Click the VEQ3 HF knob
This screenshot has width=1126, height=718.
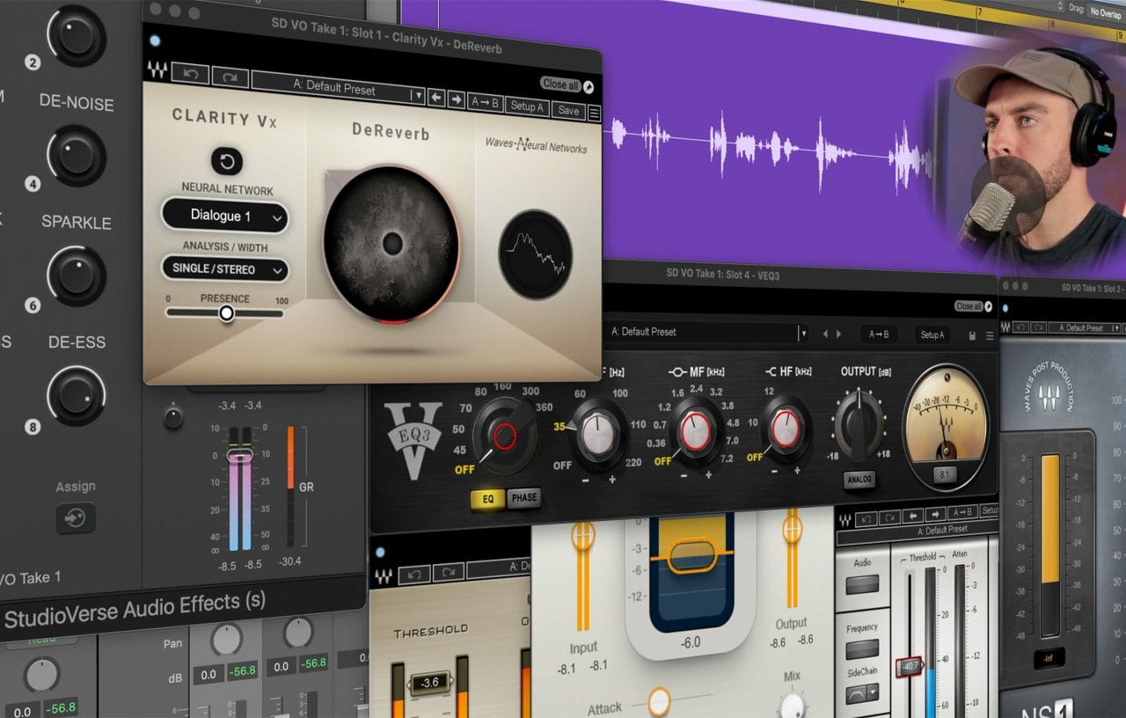point(786,429)
